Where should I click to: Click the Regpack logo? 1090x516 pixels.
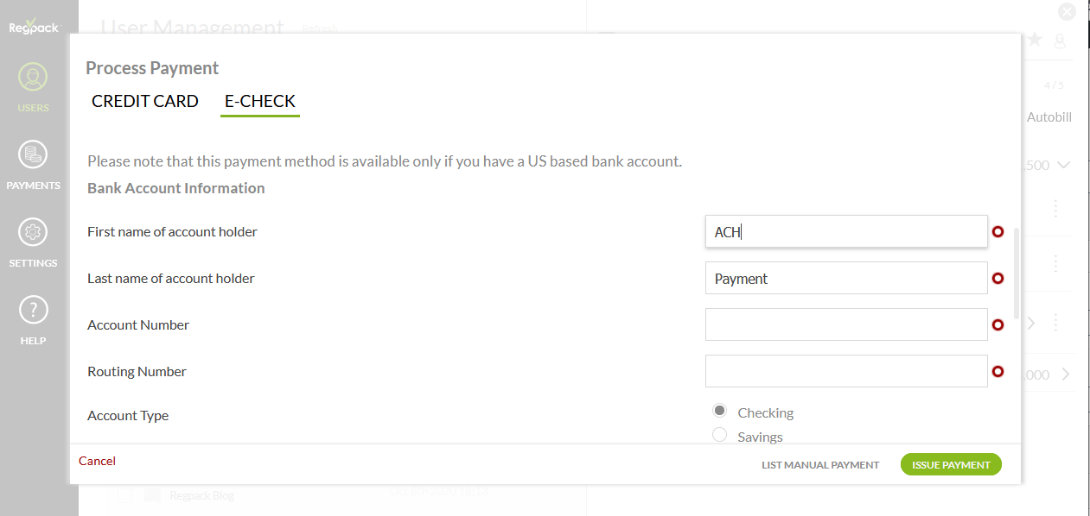tap(34, 25)
